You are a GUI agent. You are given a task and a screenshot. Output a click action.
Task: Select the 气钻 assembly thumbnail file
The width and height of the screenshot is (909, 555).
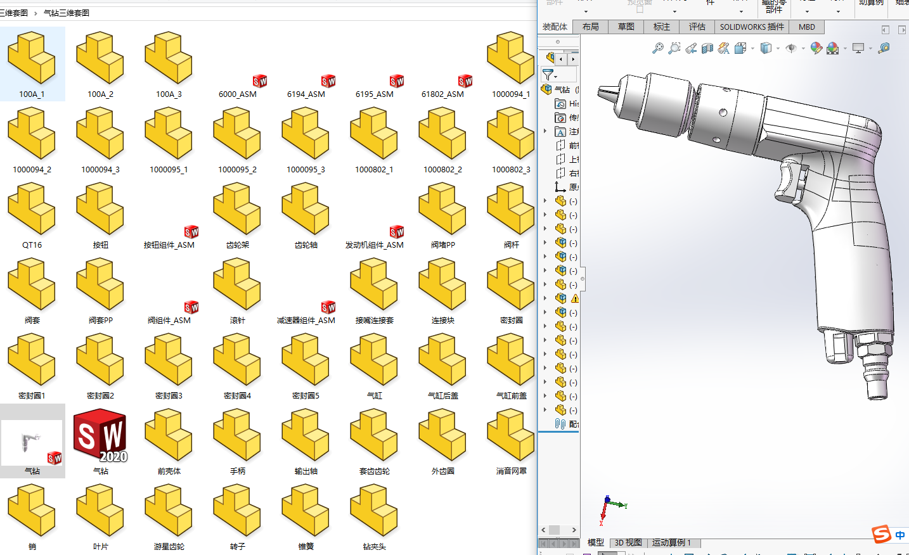tap(32, 442)
